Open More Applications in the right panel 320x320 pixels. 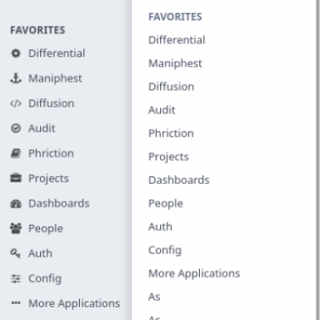click(x=194, y=274)
